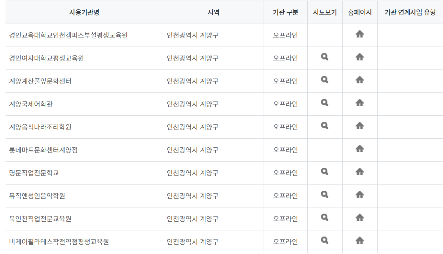Select the 지역 column header
Viewport: 443px width, 254px height.
click(x=213, y=13)
